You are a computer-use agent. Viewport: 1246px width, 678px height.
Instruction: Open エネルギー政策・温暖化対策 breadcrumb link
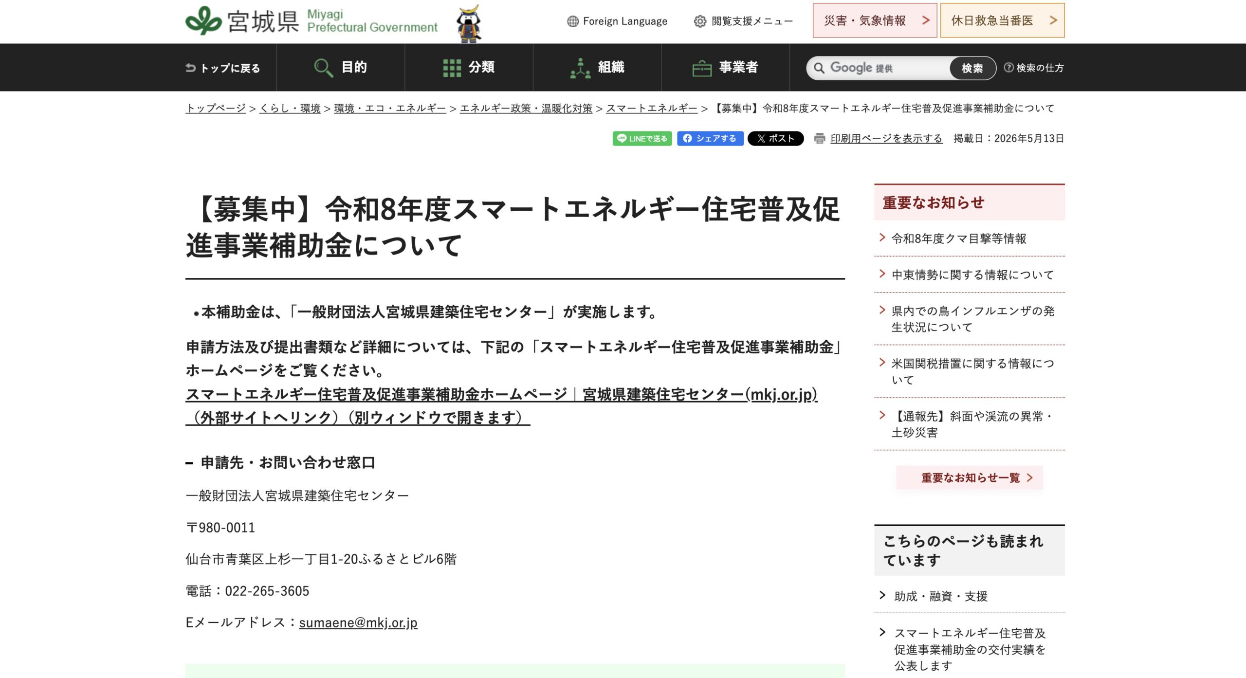[x=526, y=108]
